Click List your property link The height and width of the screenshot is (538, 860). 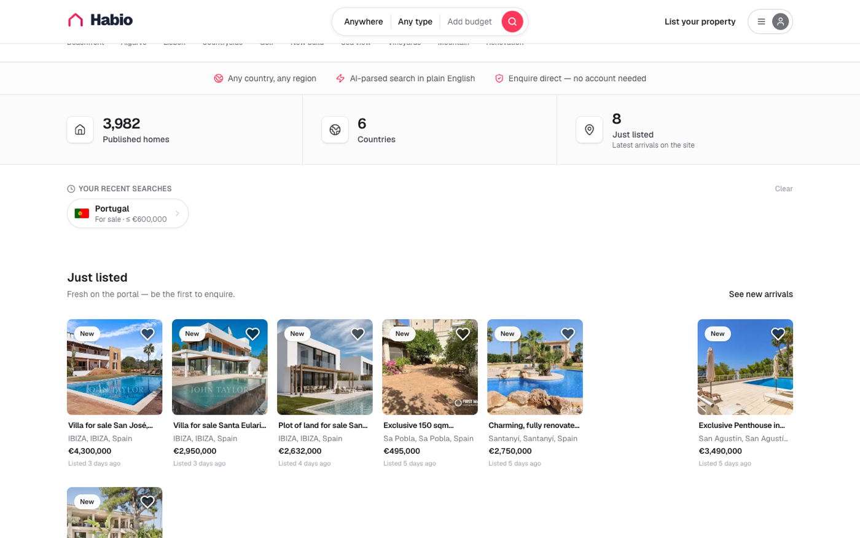point(700,22)
